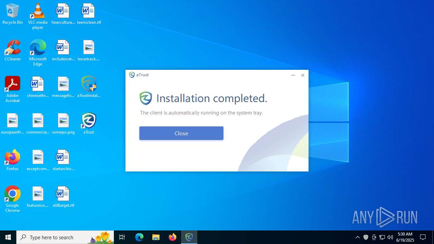Select the somepo.png file icon
The width and height of the screenshot is (434, 244).
[63, 124]
